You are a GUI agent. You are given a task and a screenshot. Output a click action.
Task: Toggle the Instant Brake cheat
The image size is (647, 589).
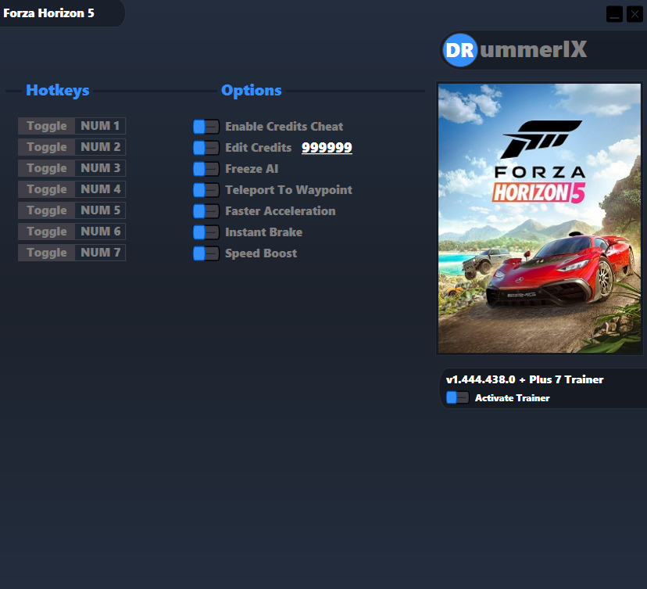point(206,232)
